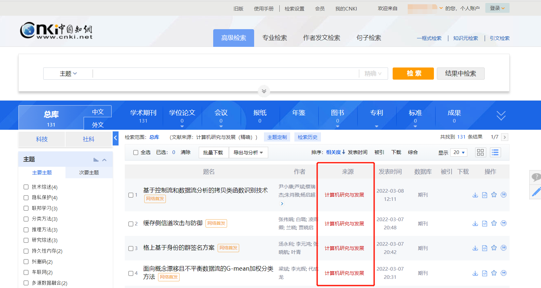The image size is (541, 288).
Task: Tick the 全选 select-all checkbox
Action: click(136, 152)
